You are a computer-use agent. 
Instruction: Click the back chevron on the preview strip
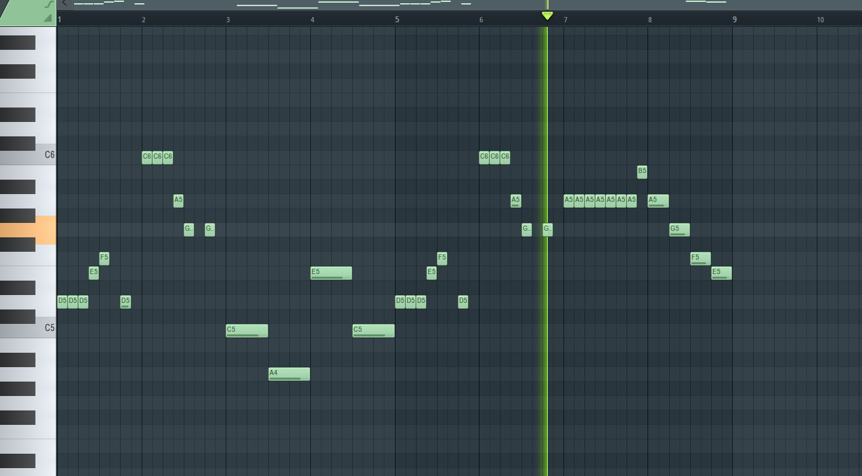[64, 3]
